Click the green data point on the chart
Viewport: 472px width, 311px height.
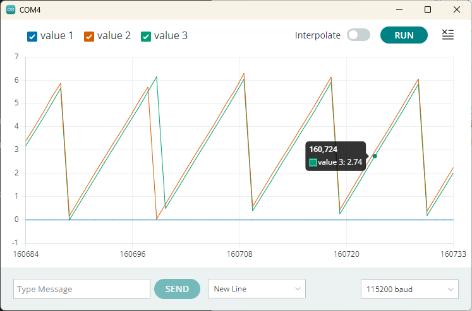pyautogui.click(x=375, y=156)
